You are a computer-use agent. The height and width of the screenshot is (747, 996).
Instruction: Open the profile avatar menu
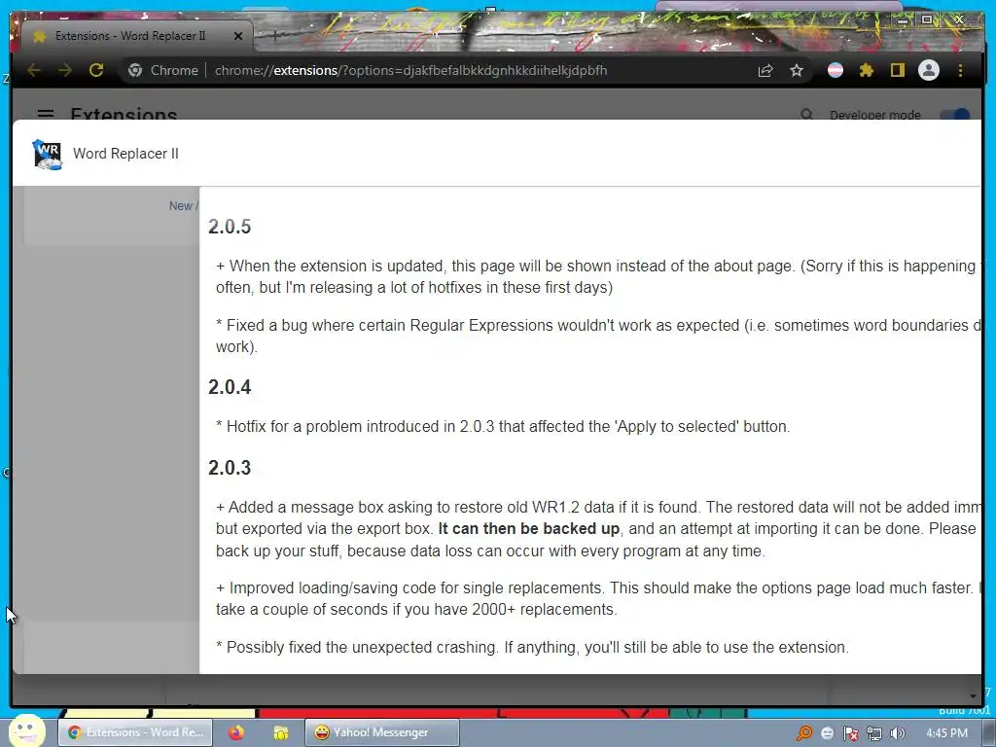[x=929, y=70]
